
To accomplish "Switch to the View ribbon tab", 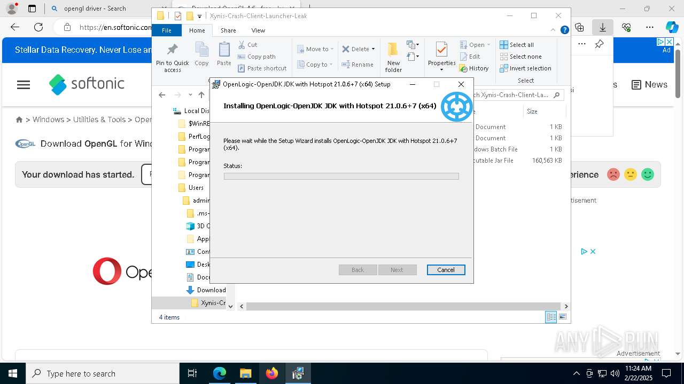I will coord(258,30).
